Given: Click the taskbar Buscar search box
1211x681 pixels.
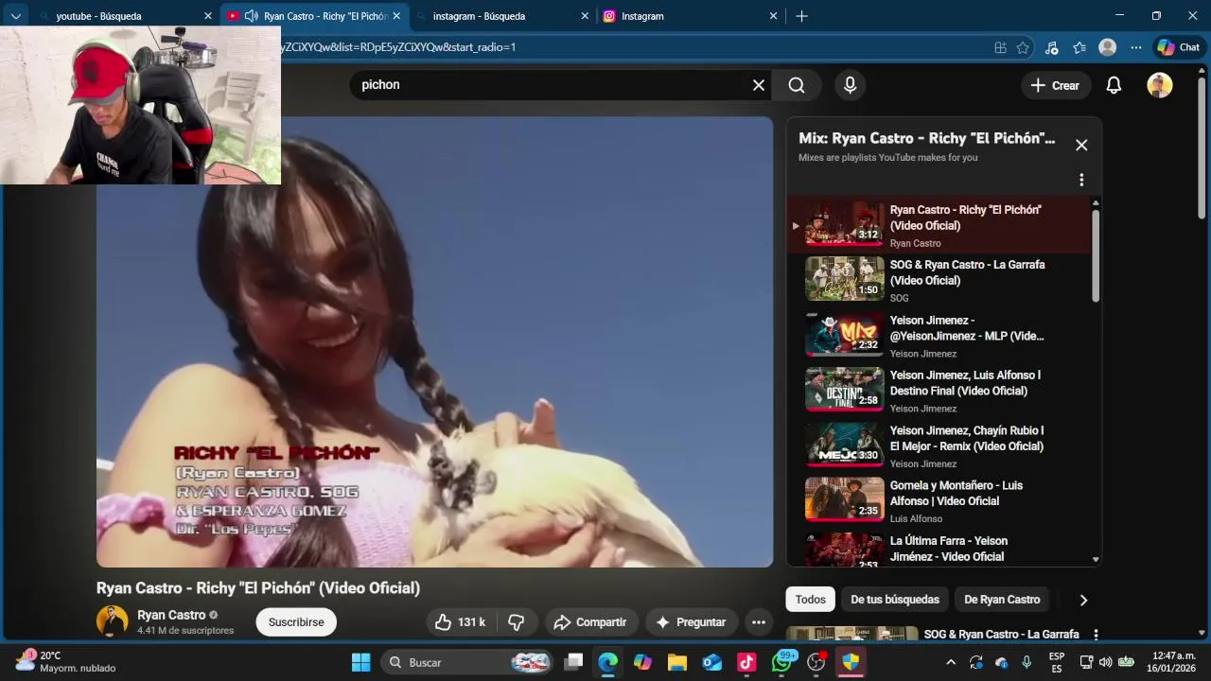Looking at the screenshot, I should click(x=467, y=662).
